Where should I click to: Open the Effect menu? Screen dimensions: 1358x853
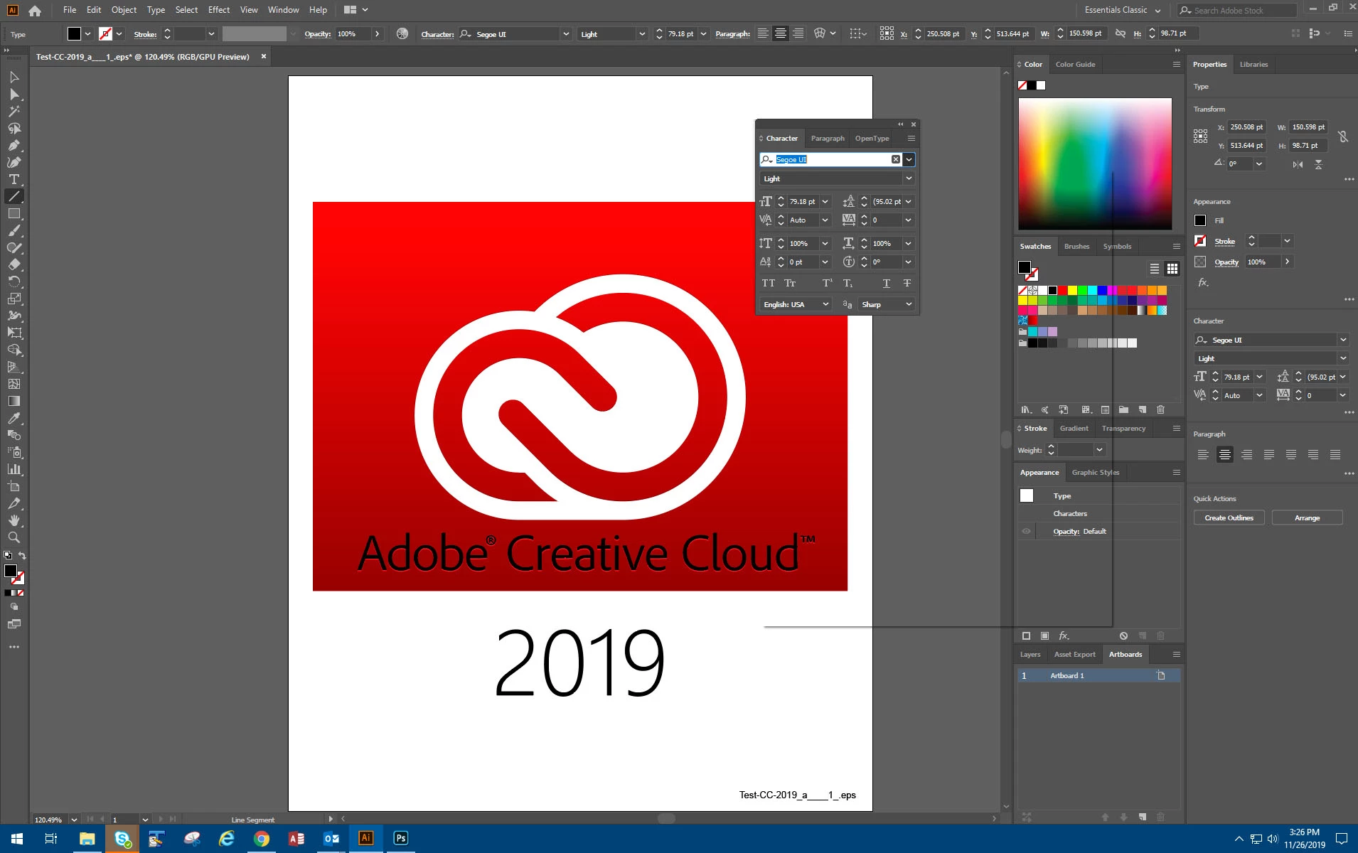219,10
